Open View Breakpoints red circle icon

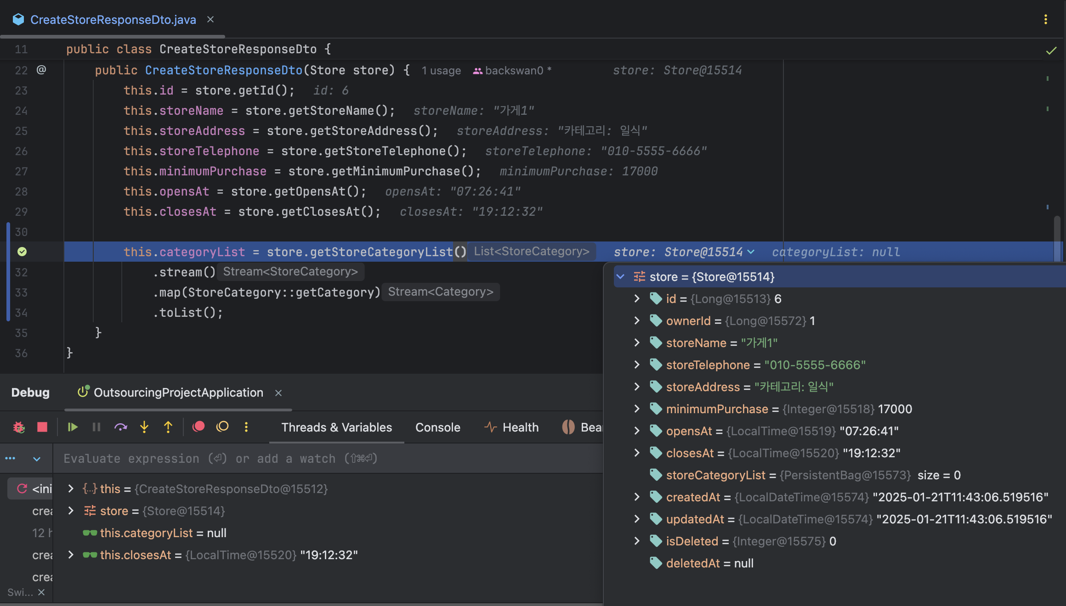(198, 427)
